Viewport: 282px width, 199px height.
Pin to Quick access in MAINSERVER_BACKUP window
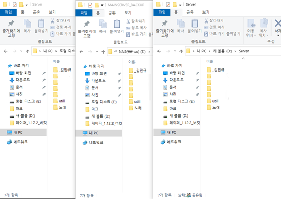coord(87,29)
